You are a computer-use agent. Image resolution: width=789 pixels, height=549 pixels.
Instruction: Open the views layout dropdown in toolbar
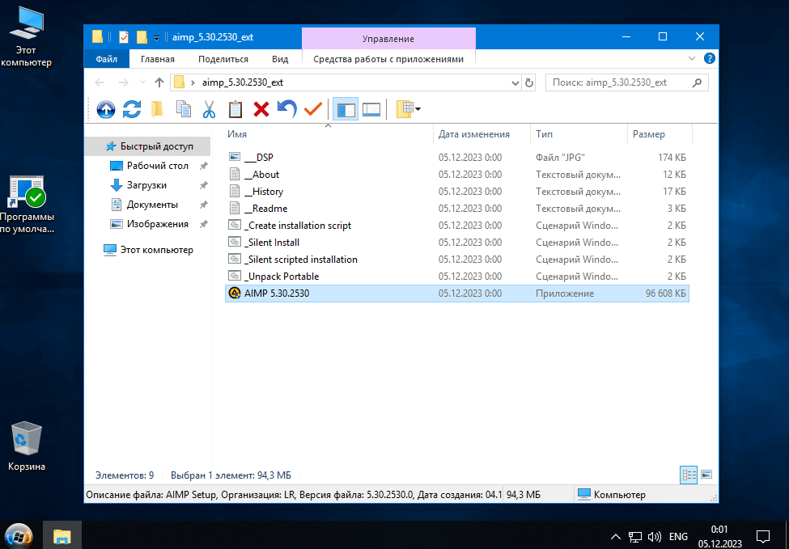pyautogui.click(x=408, y=109)
